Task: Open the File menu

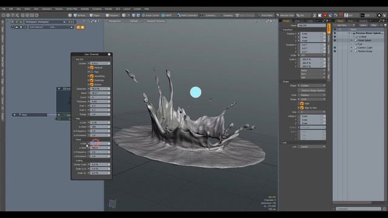Action: click(4, 9)
